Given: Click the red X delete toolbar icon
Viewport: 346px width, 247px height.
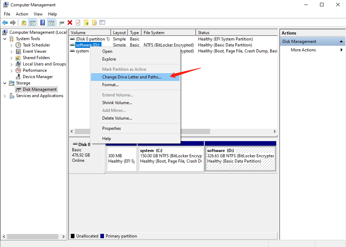Looking at the screenshot, I should [x=70, y=23].
